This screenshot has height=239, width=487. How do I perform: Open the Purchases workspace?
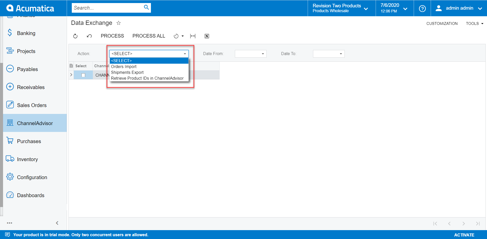[35, 141]
